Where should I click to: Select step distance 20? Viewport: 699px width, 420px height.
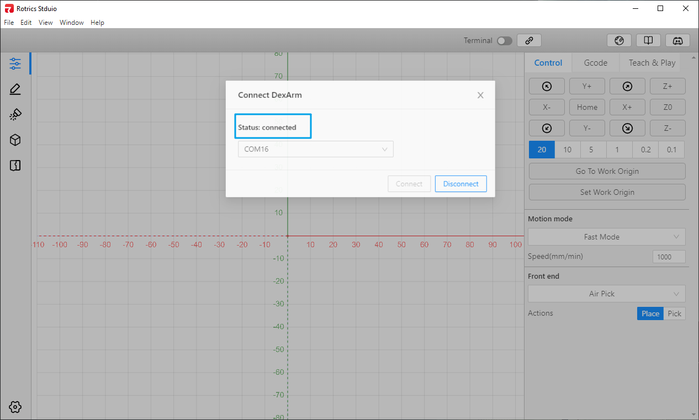[x=542, y=150]
